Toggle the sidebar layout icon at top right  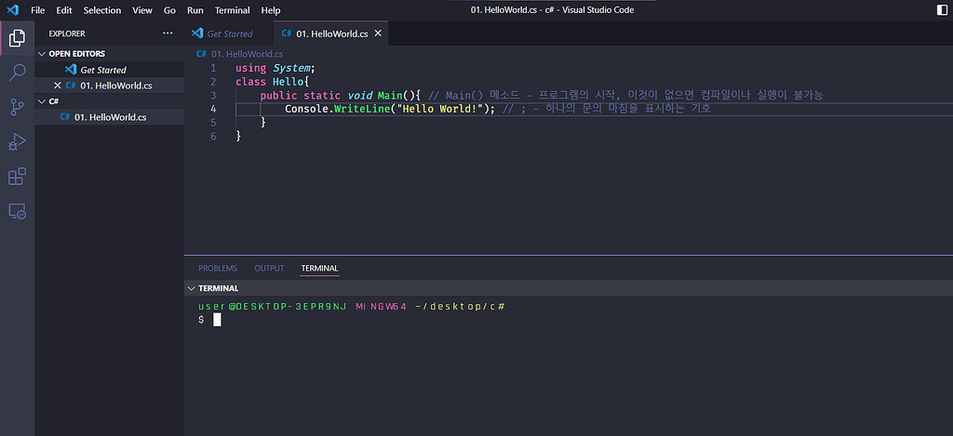click(943, 9)
